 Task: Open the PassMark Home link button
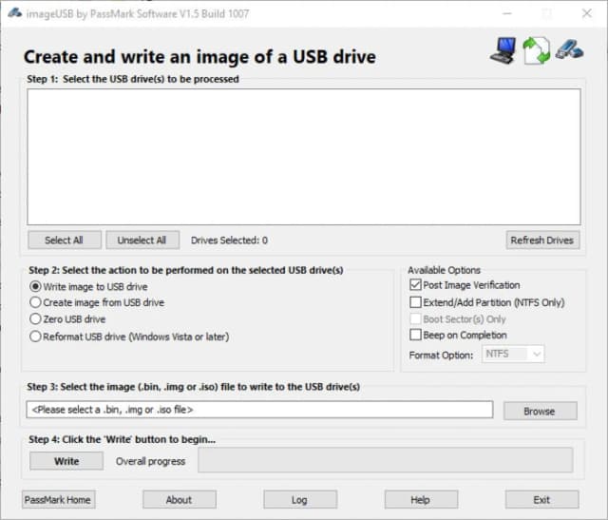click(x=58, y=500)
